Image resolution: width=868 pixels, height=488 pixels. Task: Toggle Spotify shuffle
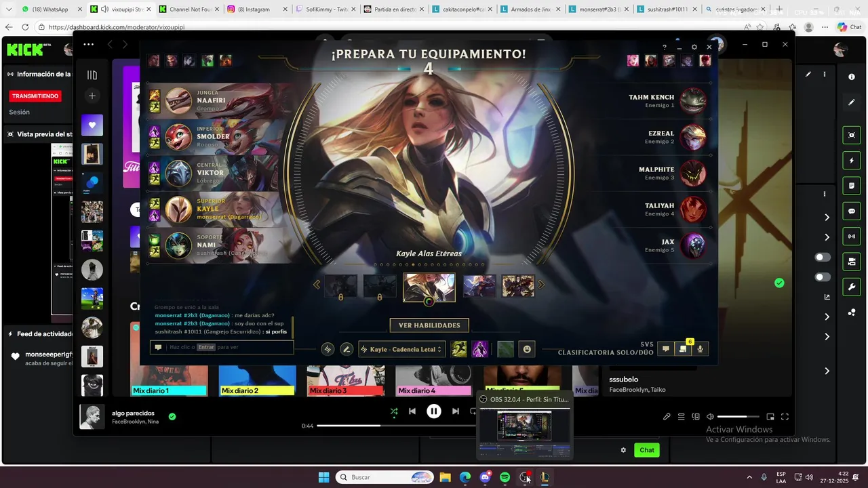tap(394, 411)
